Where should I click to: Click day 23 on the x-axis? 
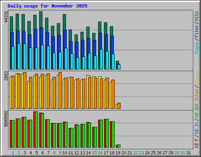point(141,153)
